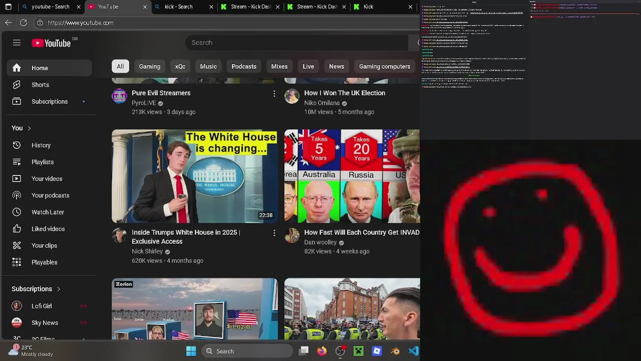Play the Zorion MrBeast thumbnail video
This screenshot has height=361, width=641.
[194, 309]
